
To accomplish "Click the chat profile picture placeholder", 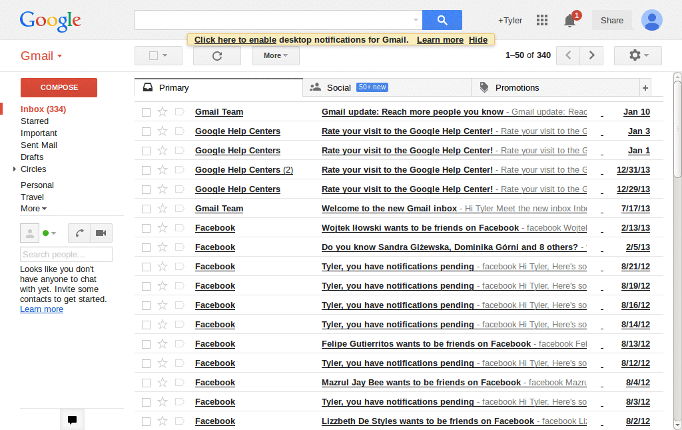I will (29, 233).
